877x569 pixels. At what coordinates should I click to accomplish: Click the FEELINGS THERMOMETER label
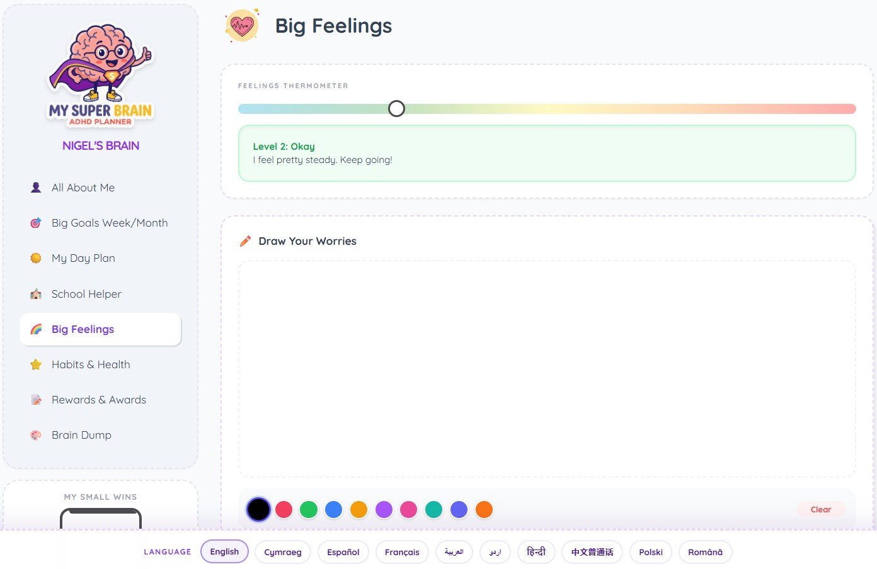click(293, 86)
